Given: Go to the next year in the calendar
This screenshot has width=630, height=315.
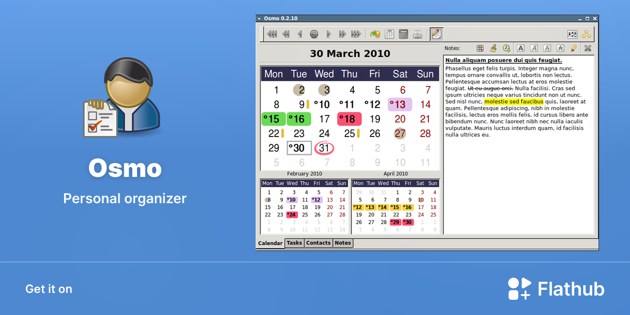Looking at the screenshot, I should [356, 34].
